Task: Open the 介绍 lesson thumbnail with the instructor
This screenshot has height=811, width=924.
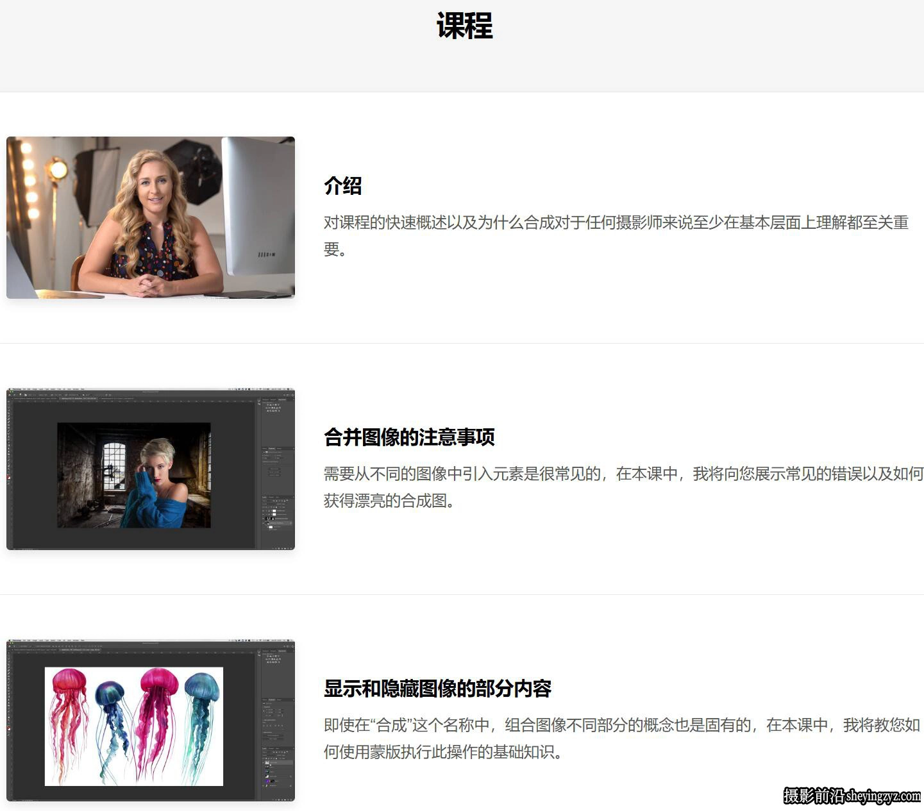Action: (x=151, y=217)
